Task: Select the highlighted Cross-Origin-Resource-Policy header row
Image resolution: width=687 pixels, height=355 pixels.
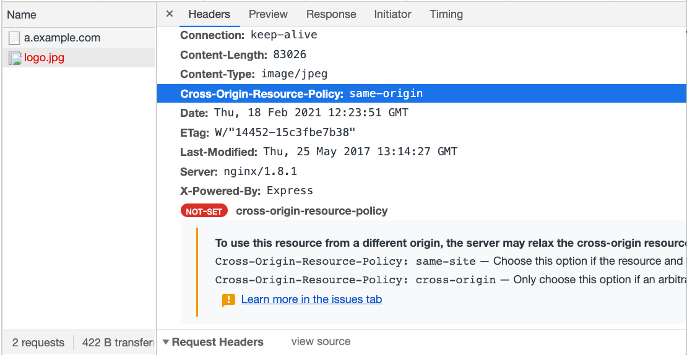Action: pyautogui.click(x=422, y=93)
